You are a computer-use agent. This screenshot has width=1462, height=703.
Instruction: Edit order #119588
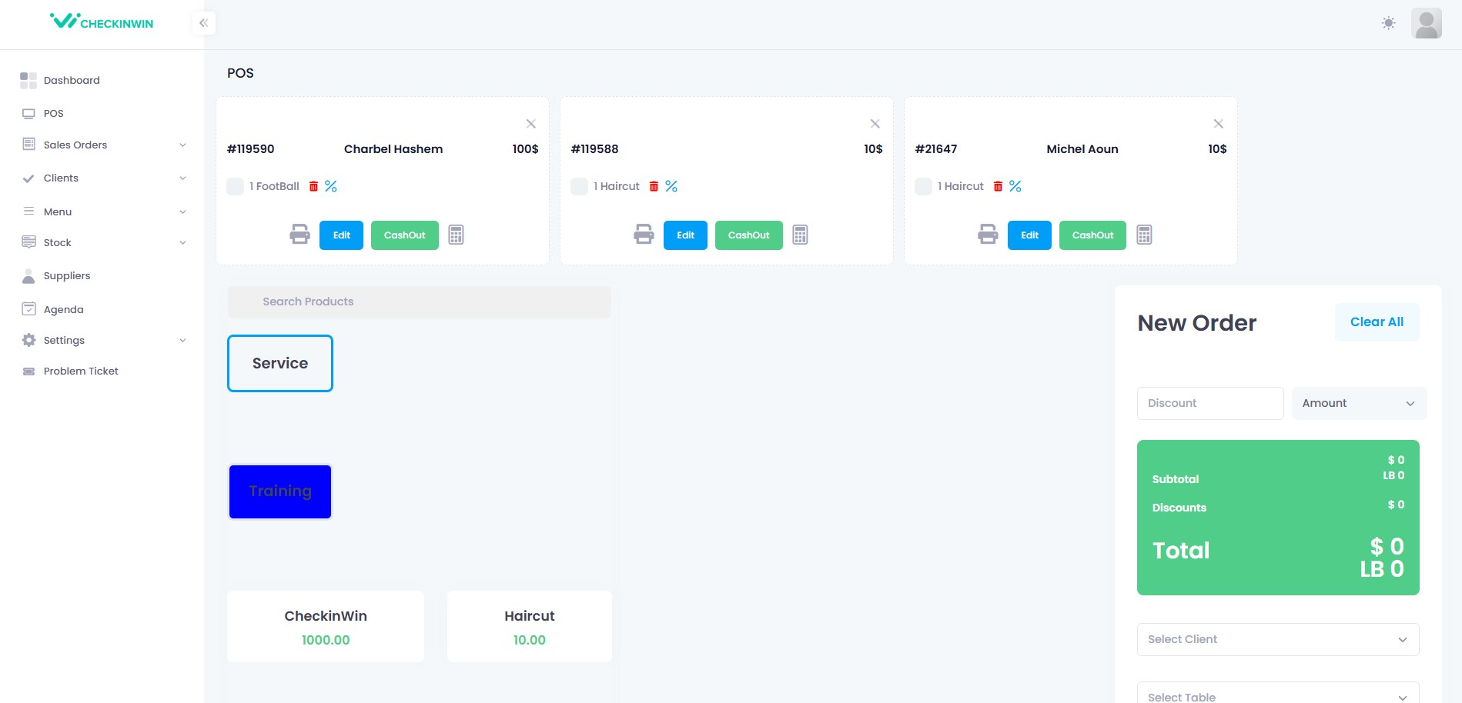click(x=685, y=235)
